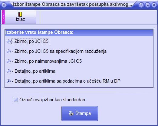
Task: Click the yellow exit door icon
Action: tap(20, 14)
